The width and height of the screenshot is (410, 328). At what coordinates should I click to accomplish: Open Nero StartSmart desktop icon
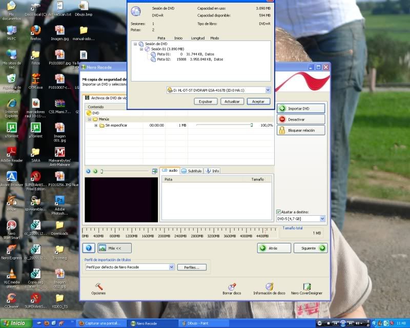point(11,230)
